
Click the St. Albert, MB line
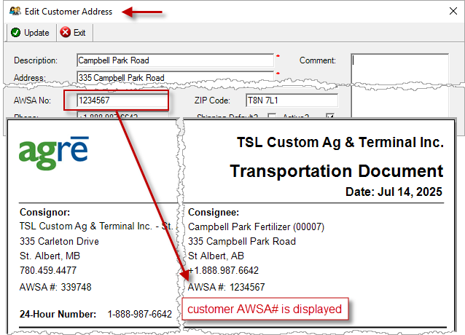tap(50, 256)
